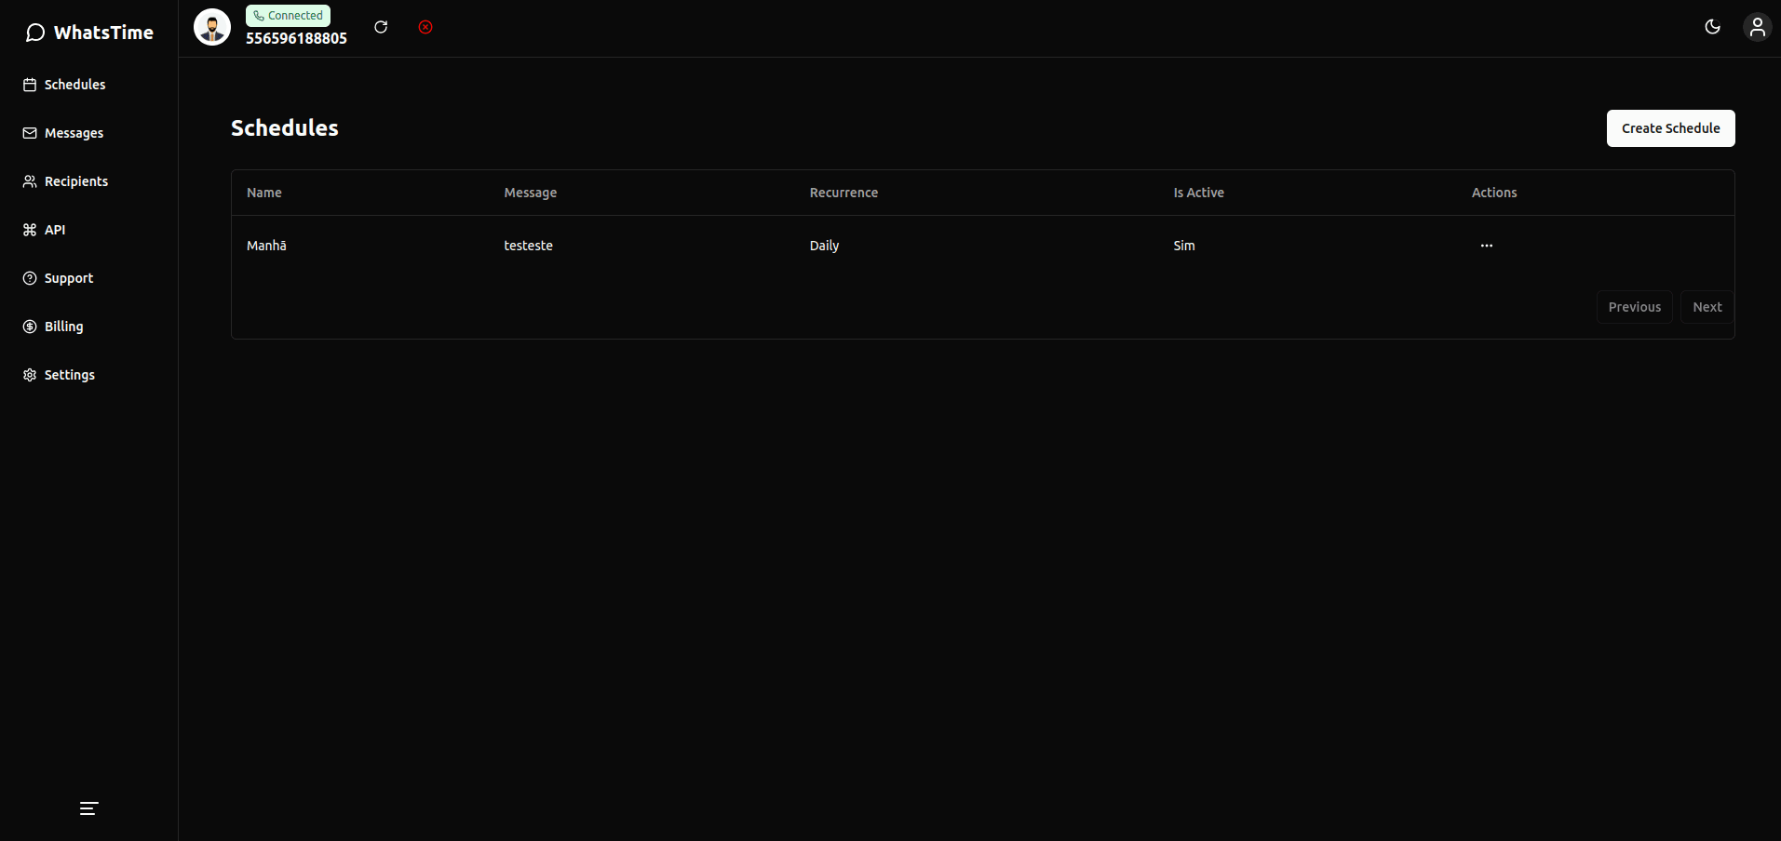Image resolution: width=1781 pixels, height=841 pixels.
Task: Click the Schedules page heading
Action: click(285, 128)
